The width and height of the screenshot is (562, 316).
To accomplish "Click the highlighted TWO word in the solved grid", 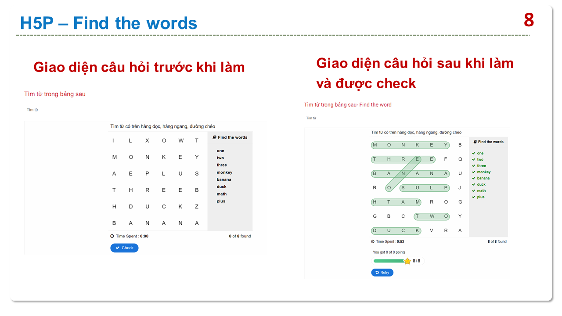I will click(x=432, y=216).
